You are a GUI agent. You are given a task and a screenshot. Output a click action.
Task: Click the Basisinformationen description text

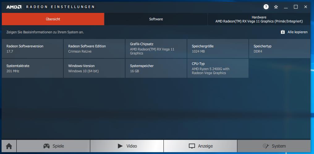[45, 32]
